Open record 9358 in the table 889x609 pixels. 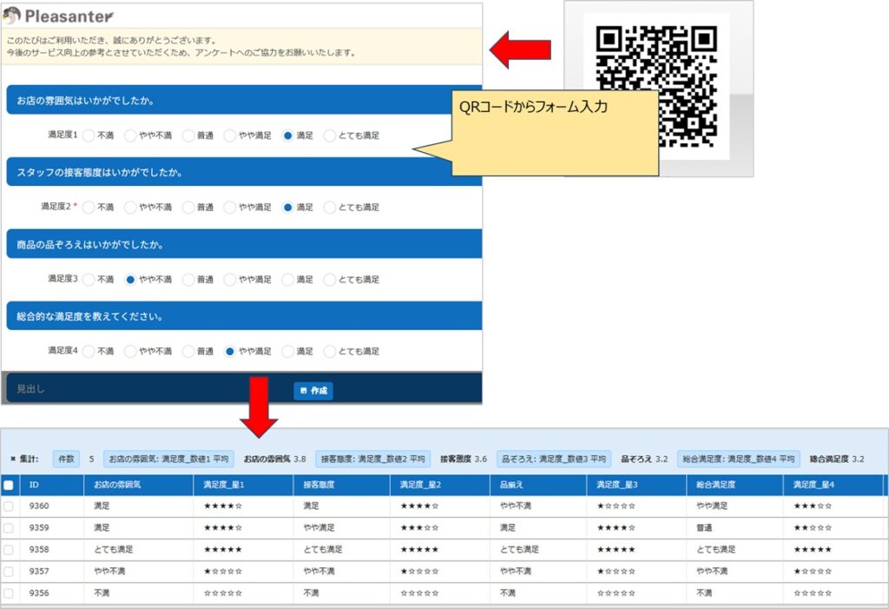(x=39, y=549)
